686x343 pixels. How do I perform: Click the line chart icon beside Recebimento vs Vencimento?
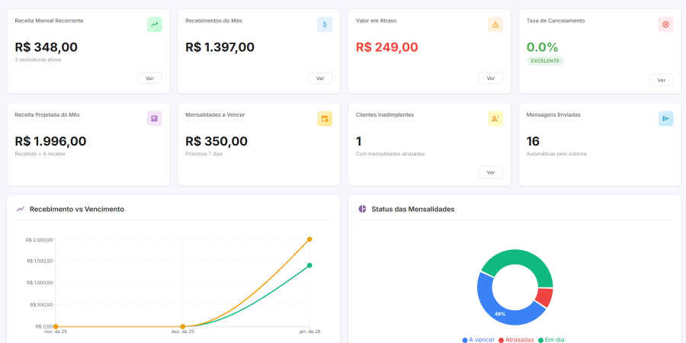[x=21, y=209]
